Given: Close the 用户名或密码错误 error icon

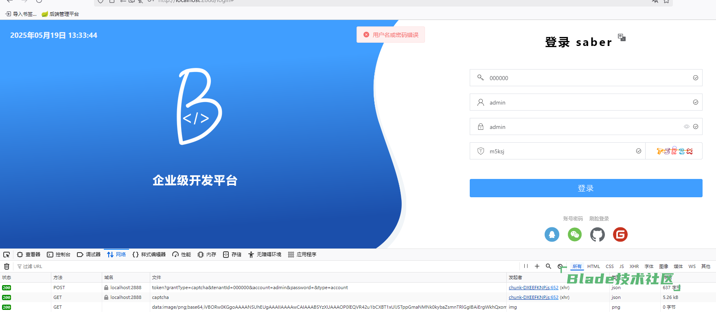Looking at the screenshot, I should [x=366, y=35].
